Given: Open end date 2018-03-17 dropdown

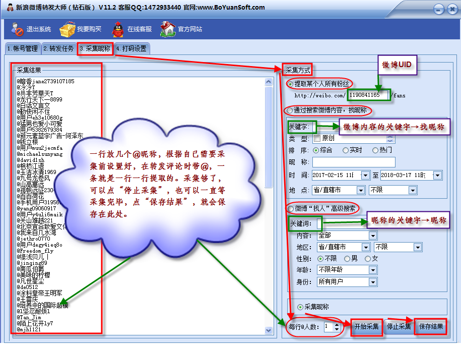Looking at the screenshot, I should click(437, 176).
